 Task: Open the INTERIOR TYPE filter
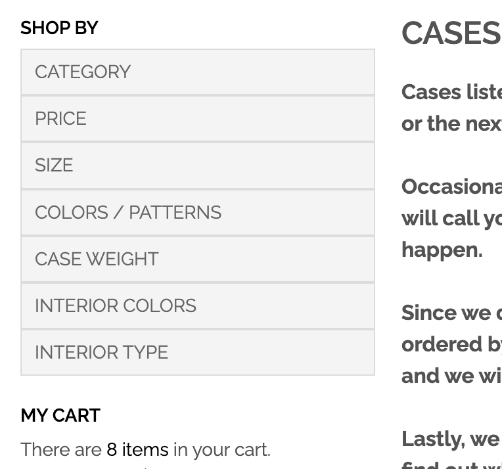point(198,353)
